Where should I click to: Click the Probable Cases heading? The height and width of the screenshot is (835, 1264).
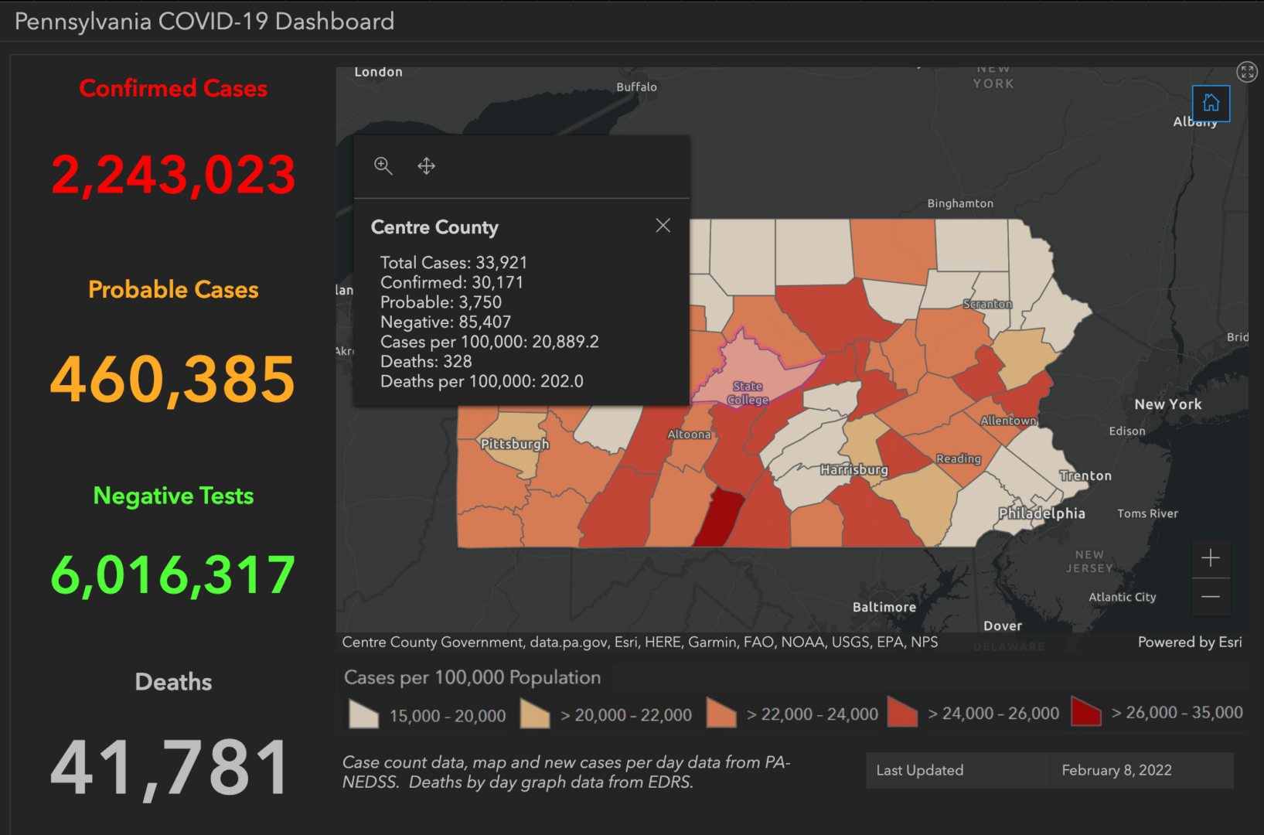(173, 289)
